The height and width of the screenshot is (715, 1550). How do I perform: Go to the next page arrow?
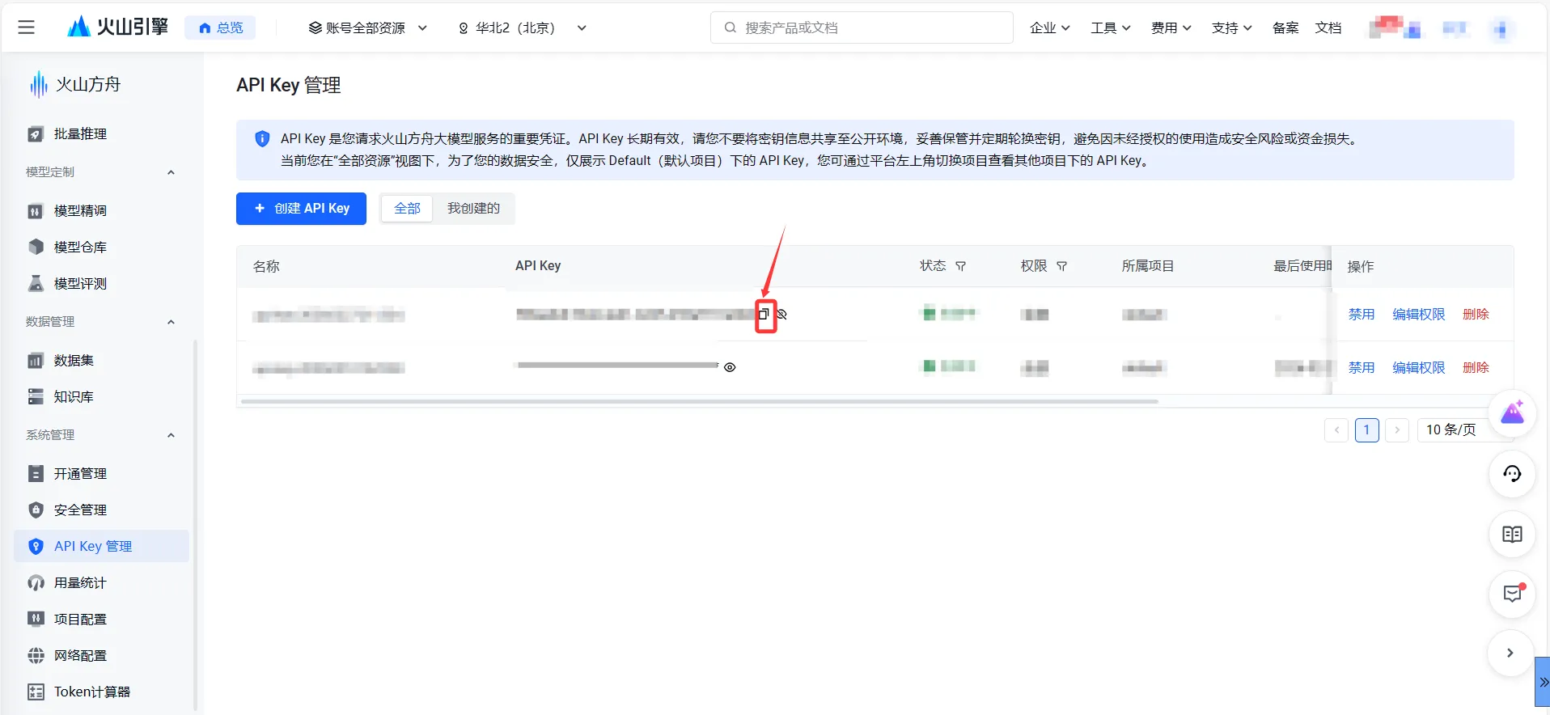click(x=1397, y=429)
